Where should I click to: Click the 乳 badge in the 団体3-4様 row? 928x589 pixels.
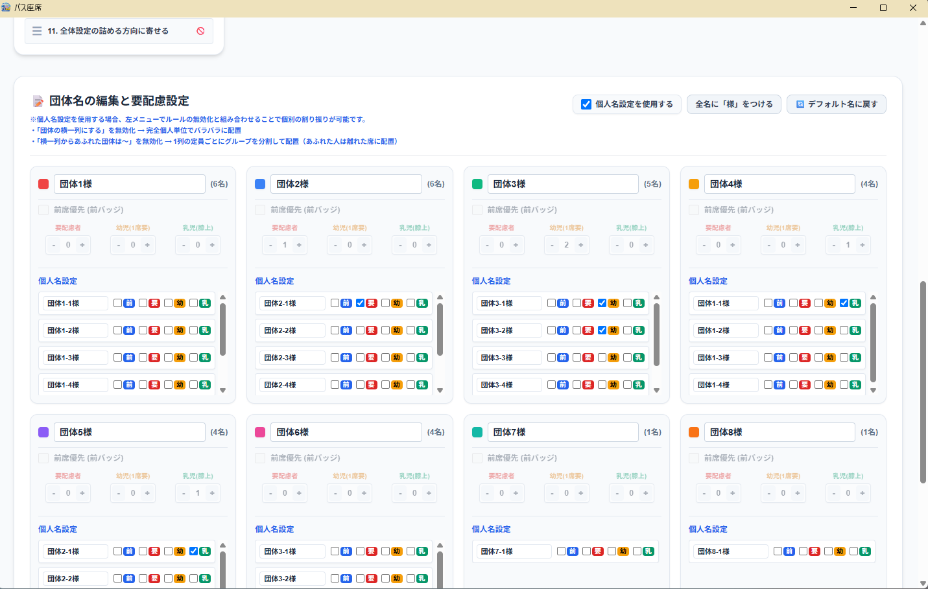point(639,385)
